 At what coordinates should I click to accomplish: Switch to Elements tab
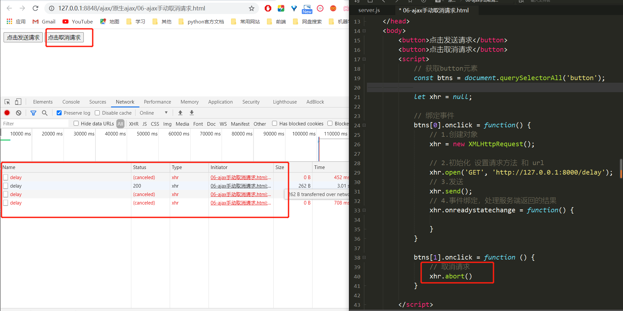43,102
